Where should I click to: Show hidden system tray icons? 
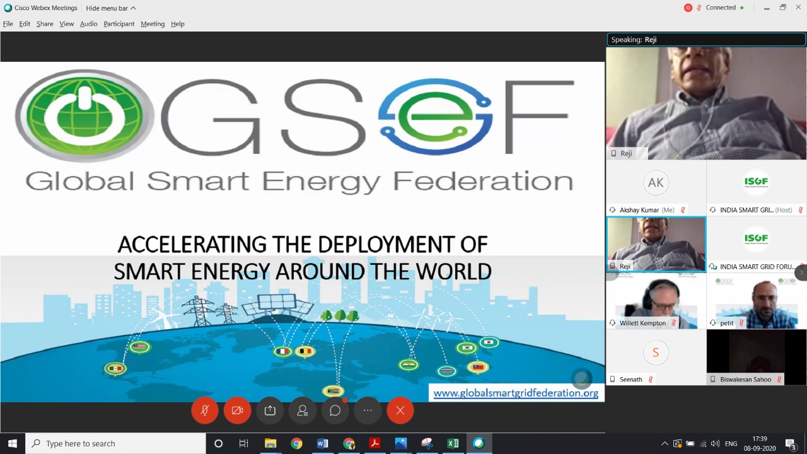coord(664,443)
